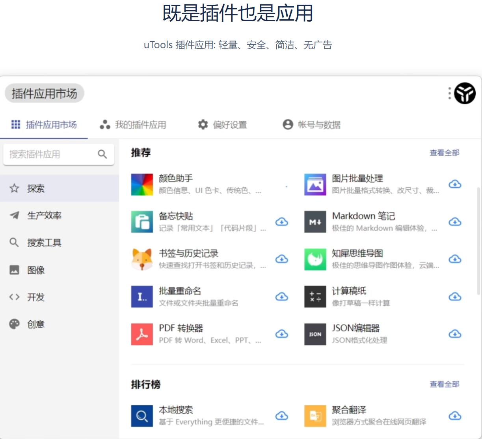The width and height of the screenshot is (482, 439).
Task: Open the 知犀思维导图 mind map icon
Action: 315,259
